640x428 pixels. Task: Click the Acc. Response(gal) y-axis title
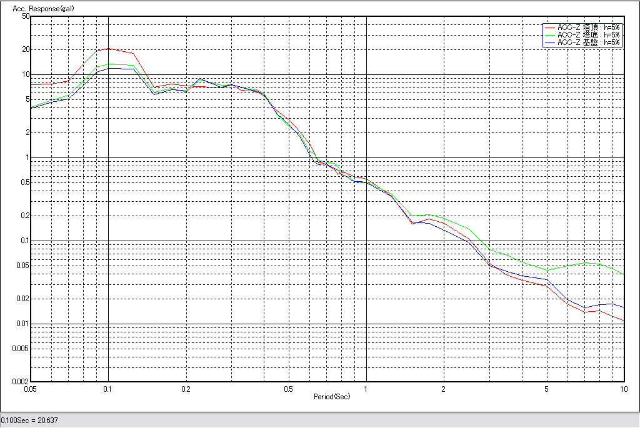pos(39,8)
